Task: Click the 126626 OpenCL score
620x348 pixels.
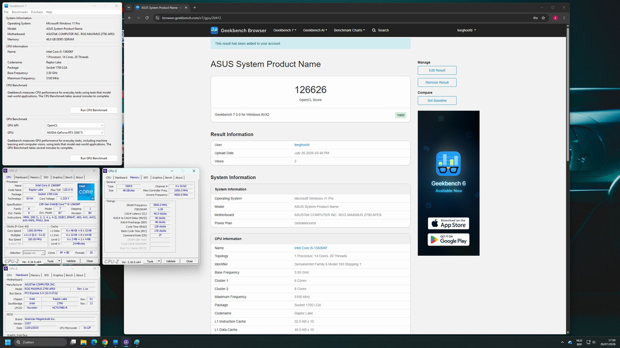Action: point(310,90)
